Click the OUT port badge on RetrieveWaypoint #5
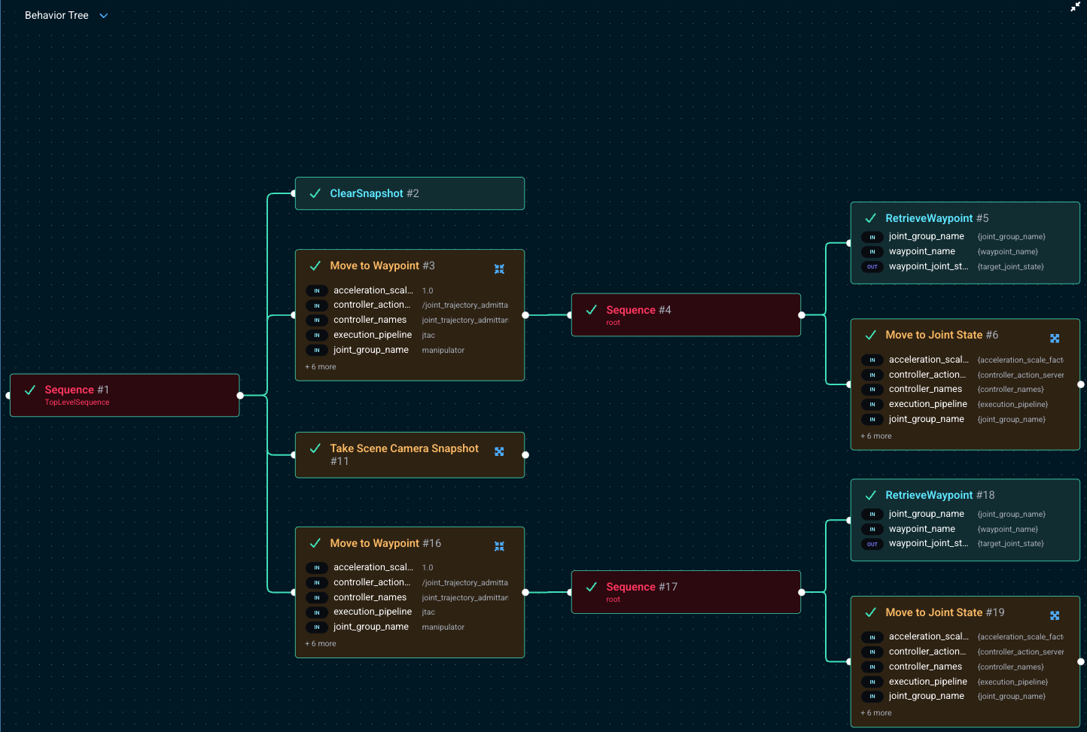The width and height of the screenshot is (1087, 732). pos(872,266)
